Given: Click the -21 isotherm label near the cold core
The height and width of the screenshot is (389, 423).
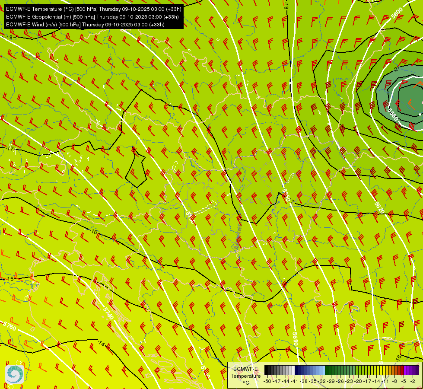Looking at the screenshot, I should tap(396, 69).
